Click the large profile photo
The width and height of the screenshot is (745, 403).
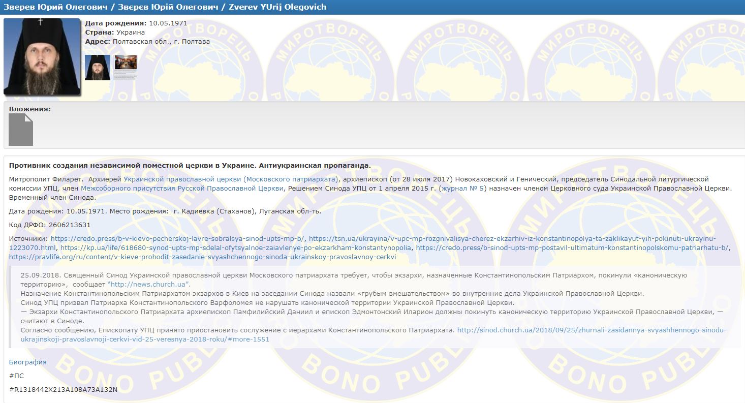[x=42, y=57]
